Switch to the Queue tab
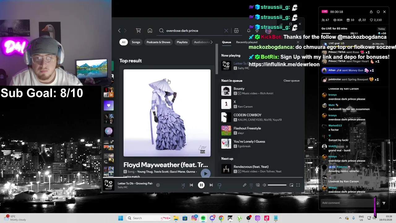 tap(226, 42)
